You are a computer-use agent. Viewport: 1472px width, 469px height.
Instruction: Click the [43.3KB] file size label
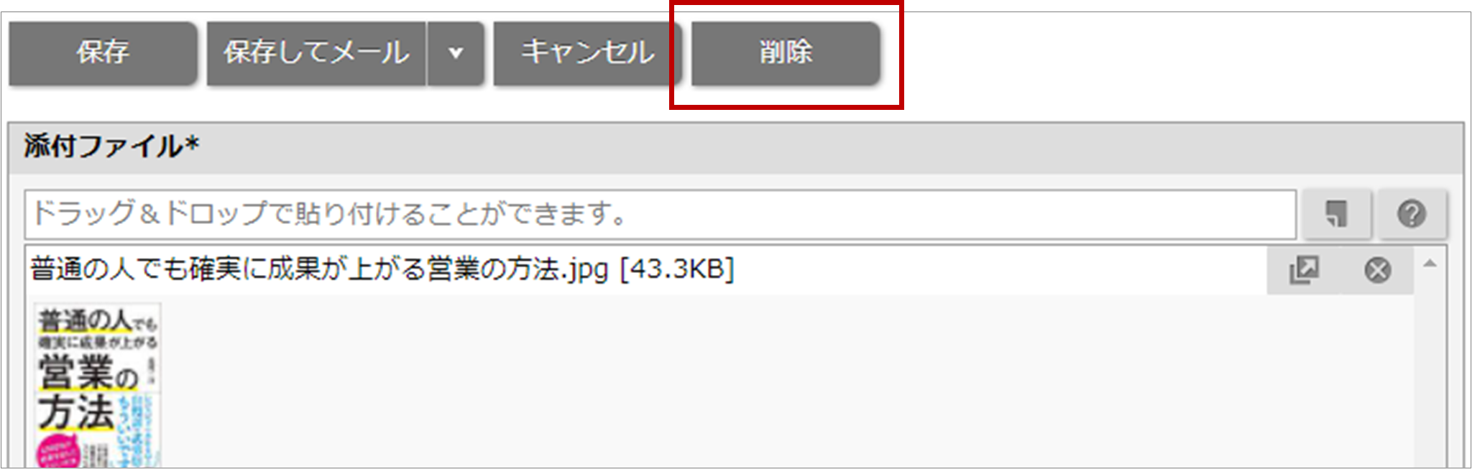point(676,269)
